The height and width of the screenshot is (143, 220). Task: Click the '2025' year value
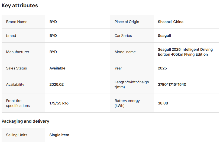[162, 68]
